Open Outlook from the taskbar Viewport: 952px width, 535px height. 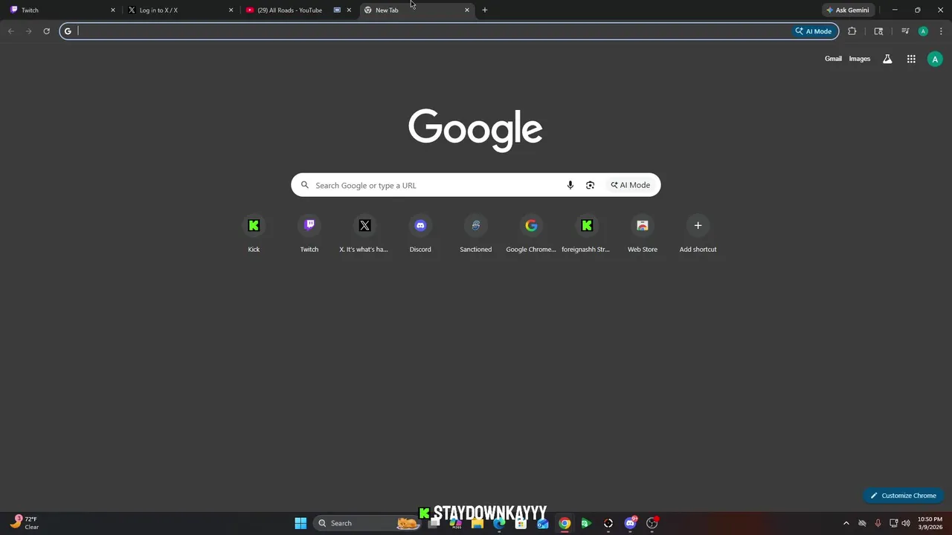543,523
